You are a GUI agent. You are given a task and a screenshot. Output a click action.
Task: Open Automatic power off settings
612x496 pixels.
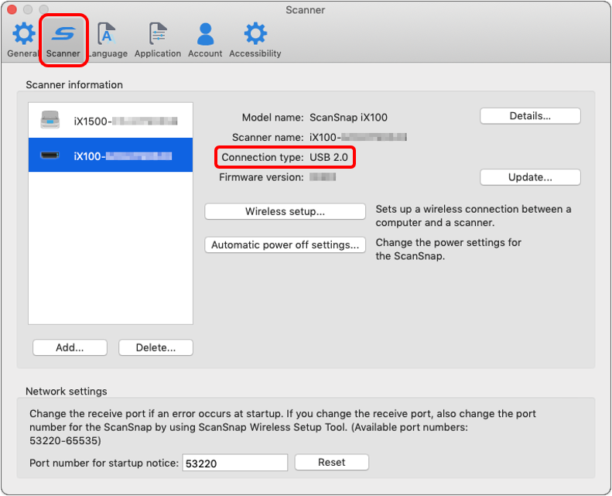tap(285, 245)
